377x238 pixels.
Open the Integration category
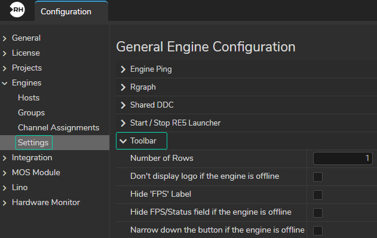tap(32, 157)
